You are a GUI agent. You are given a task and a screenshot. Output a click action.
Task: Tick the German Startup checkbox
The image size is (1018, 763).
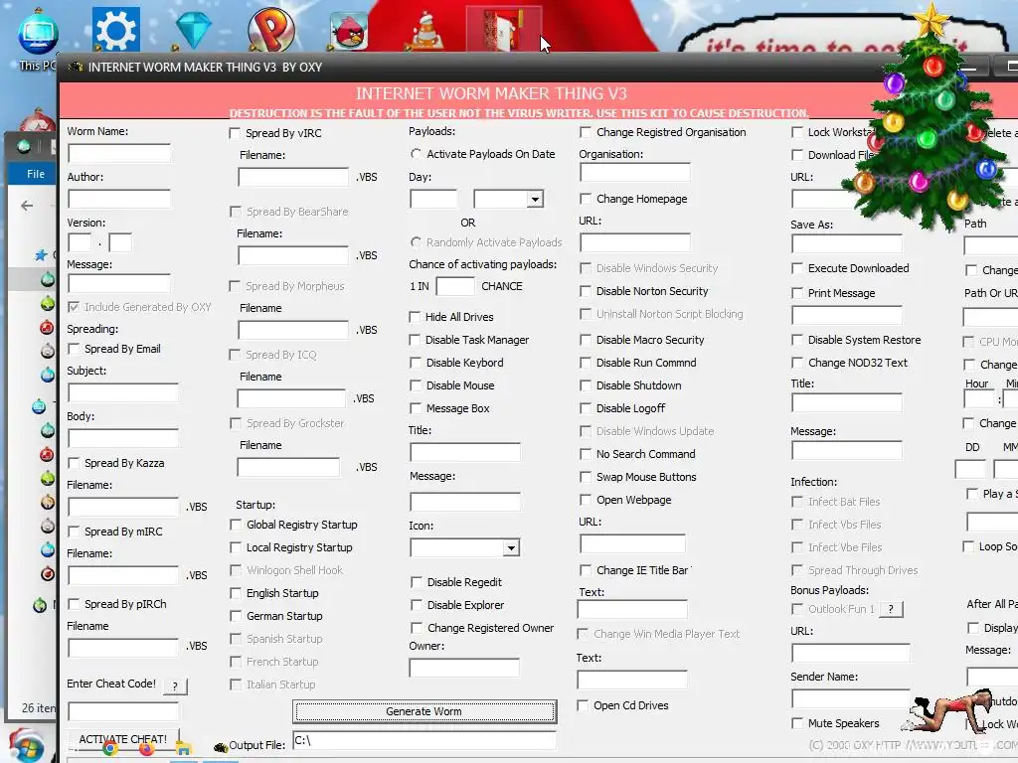coord(236,616)
